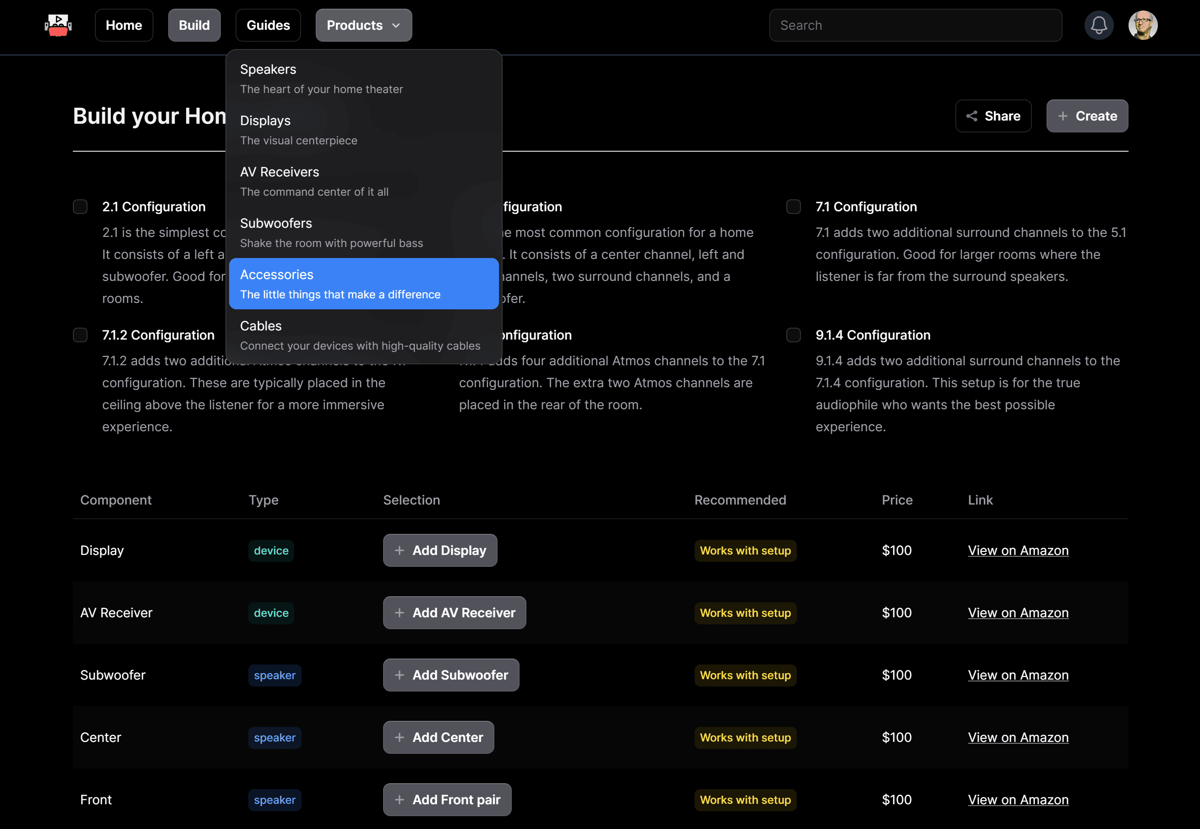Enable the 7.1 Configuration checkbox
The height and width of the screenshot is (829, 1200).
pyautogui.click(x=793, y=207)
